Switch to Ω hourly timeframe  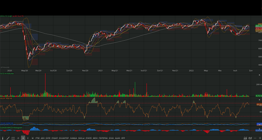click(x=18, y=138)
